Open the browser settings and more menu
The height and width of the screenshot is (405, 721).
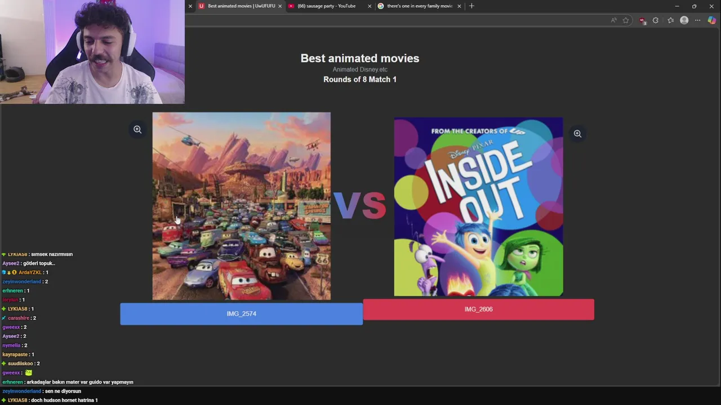pyautogui.click(x=698, y=20)
